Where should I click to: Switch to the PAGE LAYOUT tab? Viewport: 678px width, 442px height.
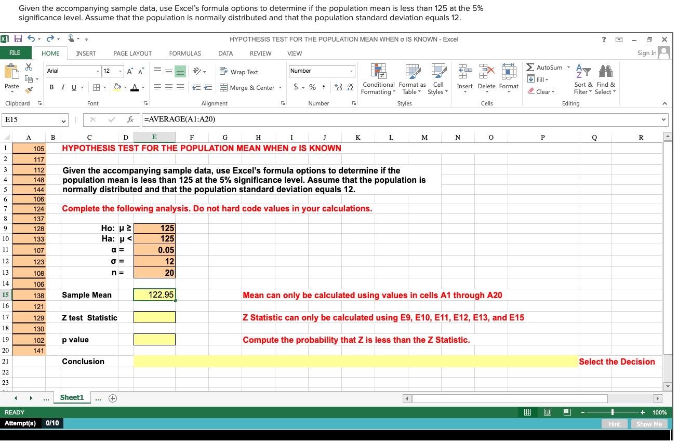click(132, 53)
